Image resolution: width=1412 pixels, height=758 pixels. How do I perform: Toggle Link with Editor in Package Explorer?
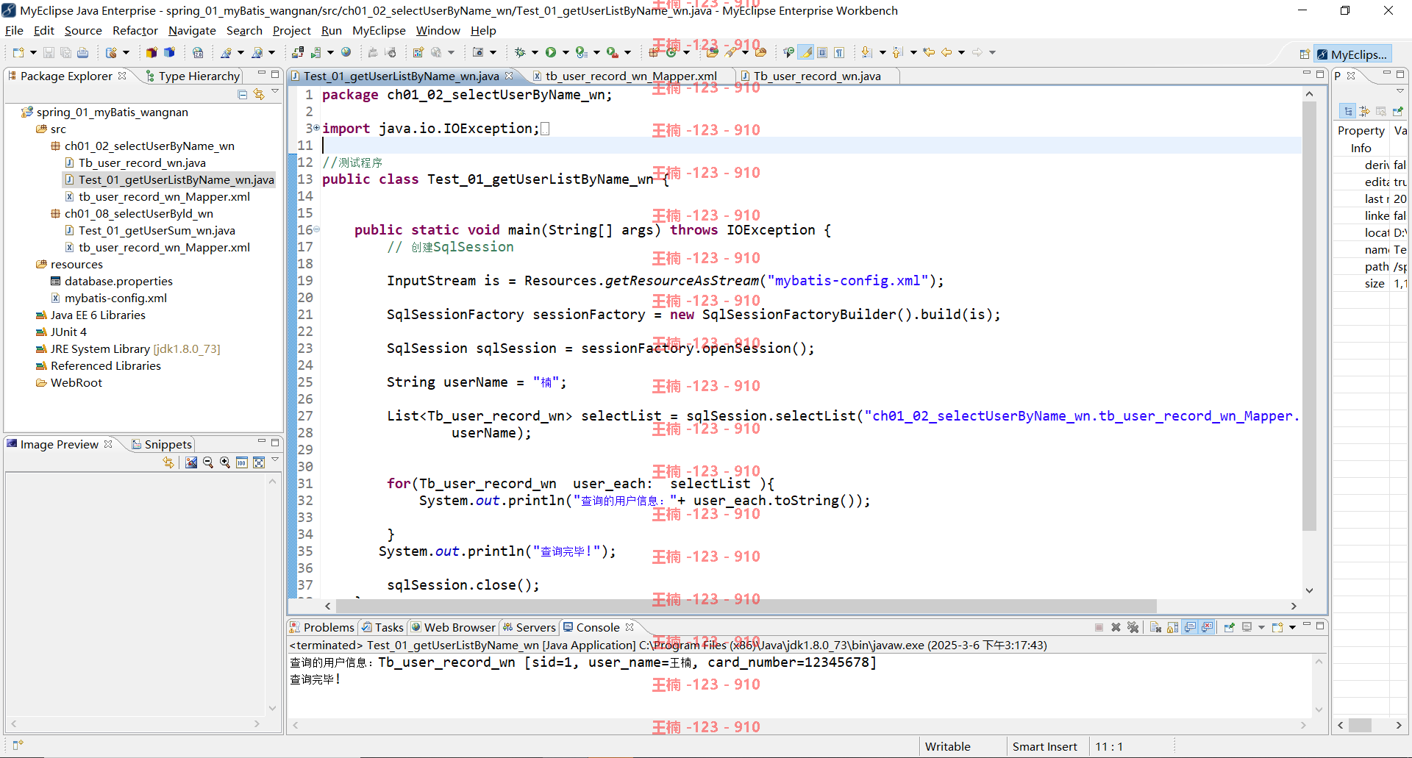tap(259, 94)
